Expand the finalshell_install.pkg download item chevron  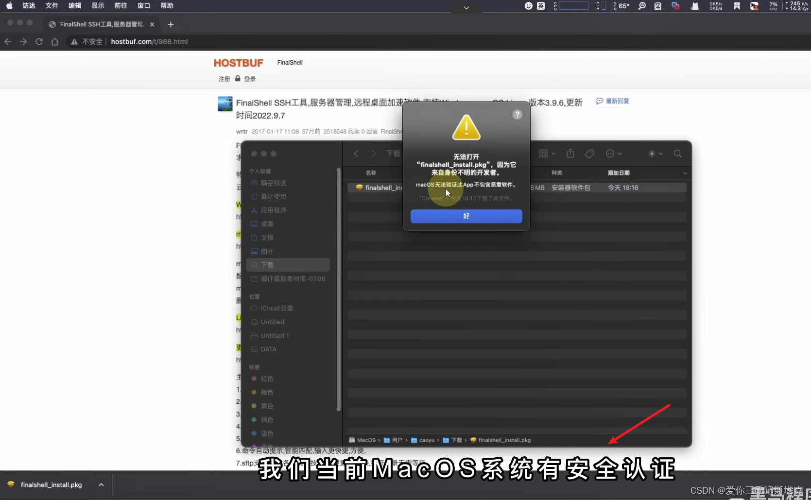(x=101, y=484)
